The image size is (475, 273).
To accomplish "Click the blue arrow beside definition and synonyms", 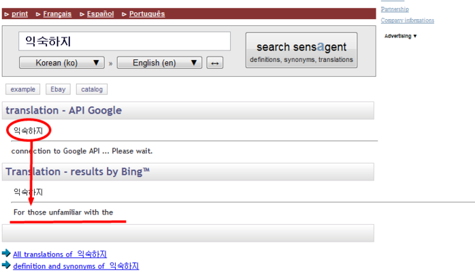I will click(6, 265).
